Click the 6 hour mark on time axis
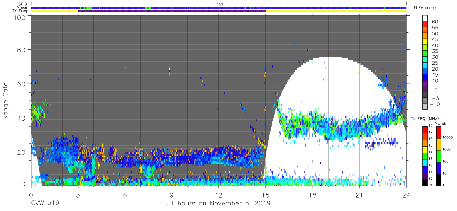 click(x=125, y=195)
